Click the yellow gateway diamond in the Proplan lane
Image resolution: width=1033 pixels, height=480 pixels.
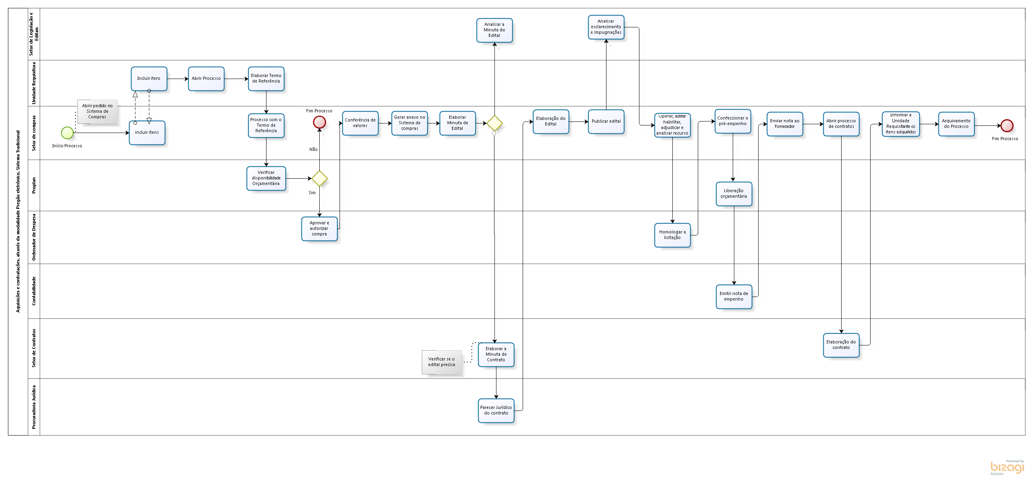(x=319, y=178)
